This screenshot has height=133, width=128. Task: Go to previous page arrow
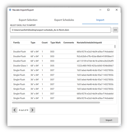15,110
